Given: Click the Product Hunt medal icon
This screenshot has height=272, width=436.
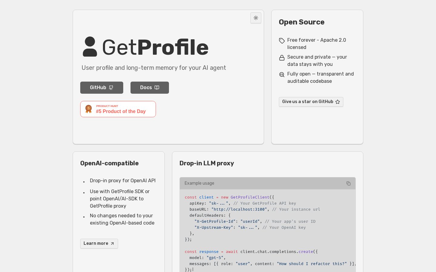Looking at the screenshot, I should pyautogui.click(x=88, y=109).
